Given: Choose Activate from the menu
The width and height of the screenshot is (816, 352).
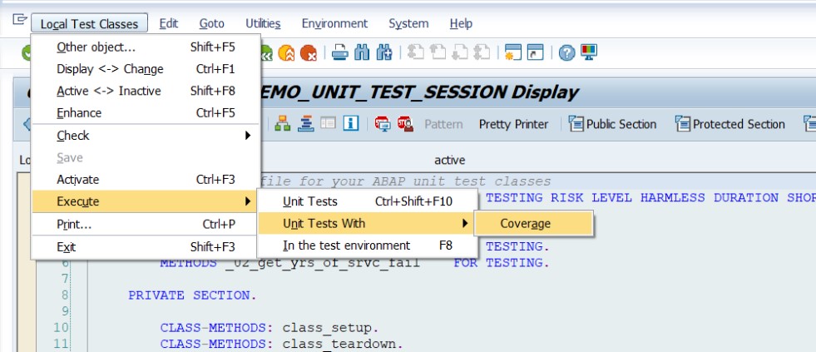Looking at the screenshot, I should pyautogui.click(x=146, y=179).
